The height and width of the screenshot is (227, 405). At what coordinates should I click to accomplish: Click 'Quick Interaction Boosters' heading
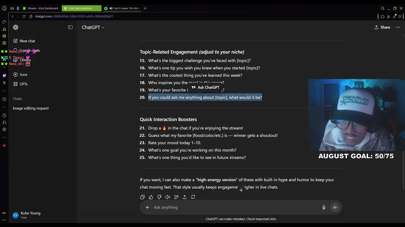pos(168,119)
